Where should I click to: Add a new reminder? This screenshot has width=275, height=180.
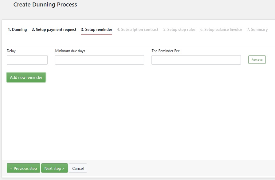pyautogui.click(x=26, y=77)
